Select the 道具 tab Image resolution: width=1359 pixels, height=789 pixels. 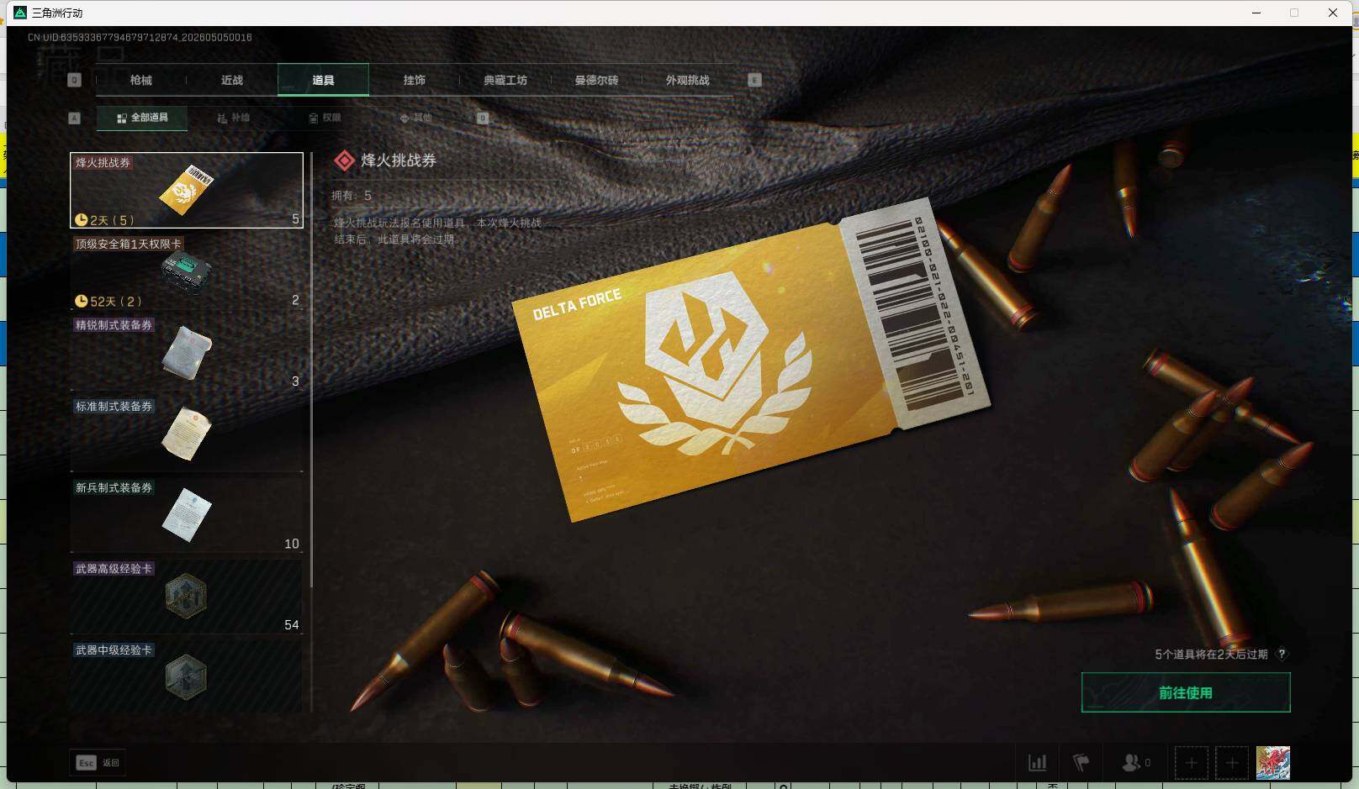click(323, 80)
